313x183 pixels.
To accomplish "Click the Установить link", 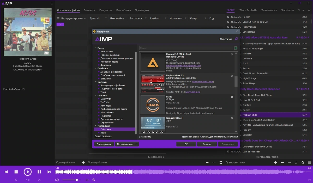I will 145,137.
